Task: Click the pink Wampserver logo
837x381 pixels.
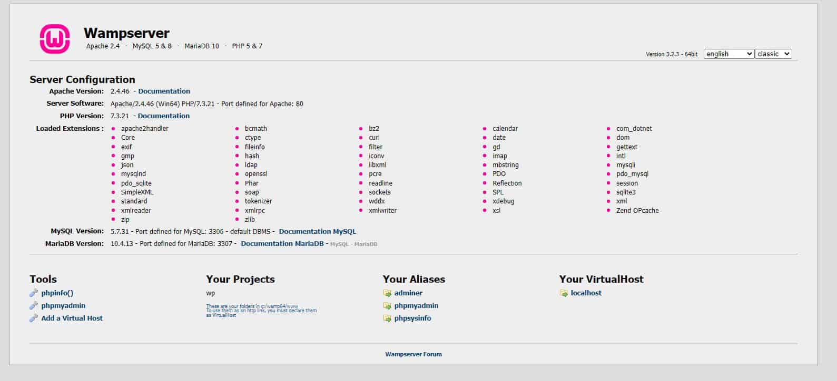Action: pyautogui.click(x=55, y=39)
